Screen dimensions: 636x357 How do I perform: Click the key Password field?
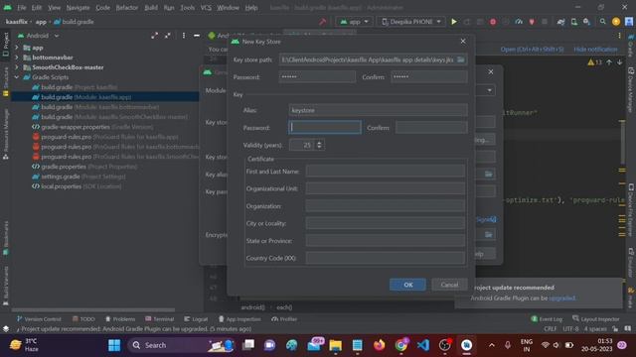coord(325,128)
